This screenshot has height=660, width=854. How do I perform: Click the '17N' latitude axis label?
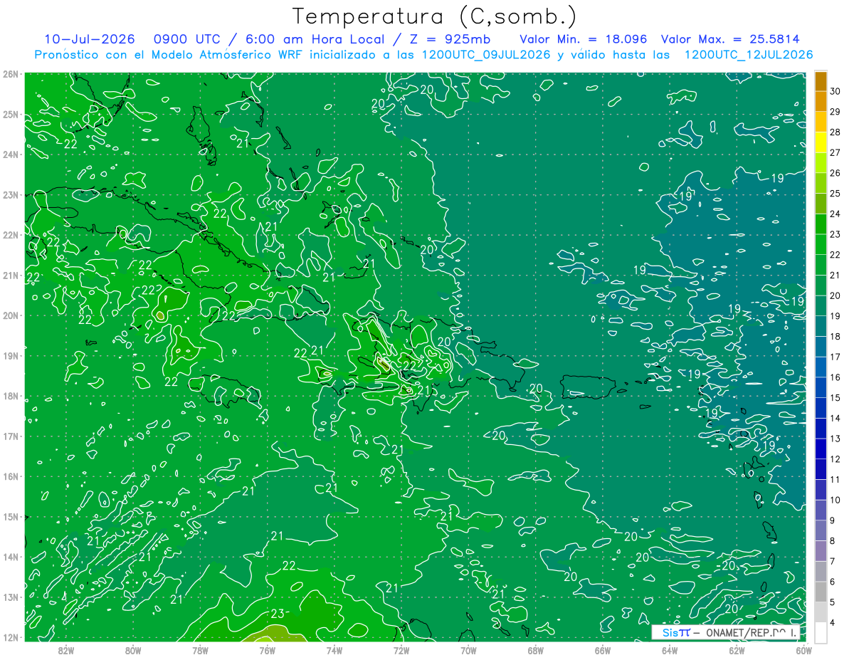click(x=11, y=436)
